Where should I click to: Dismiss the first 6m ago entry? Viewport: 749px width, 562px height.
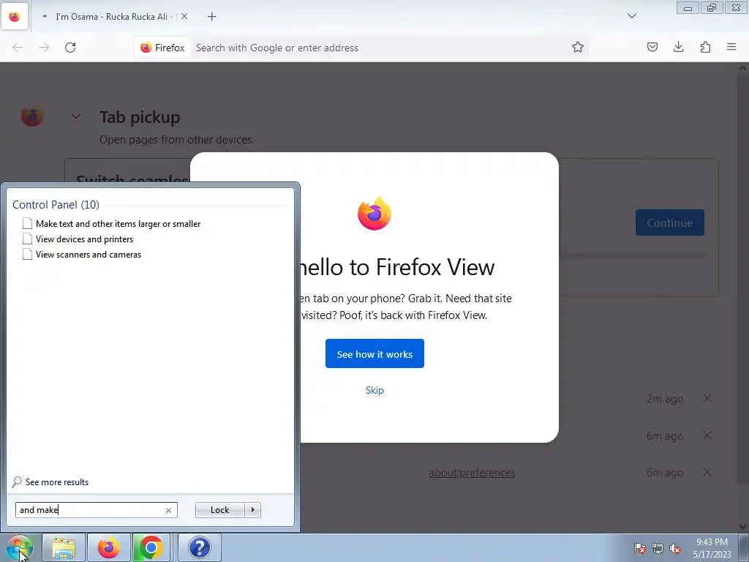[x=707, y=435]
